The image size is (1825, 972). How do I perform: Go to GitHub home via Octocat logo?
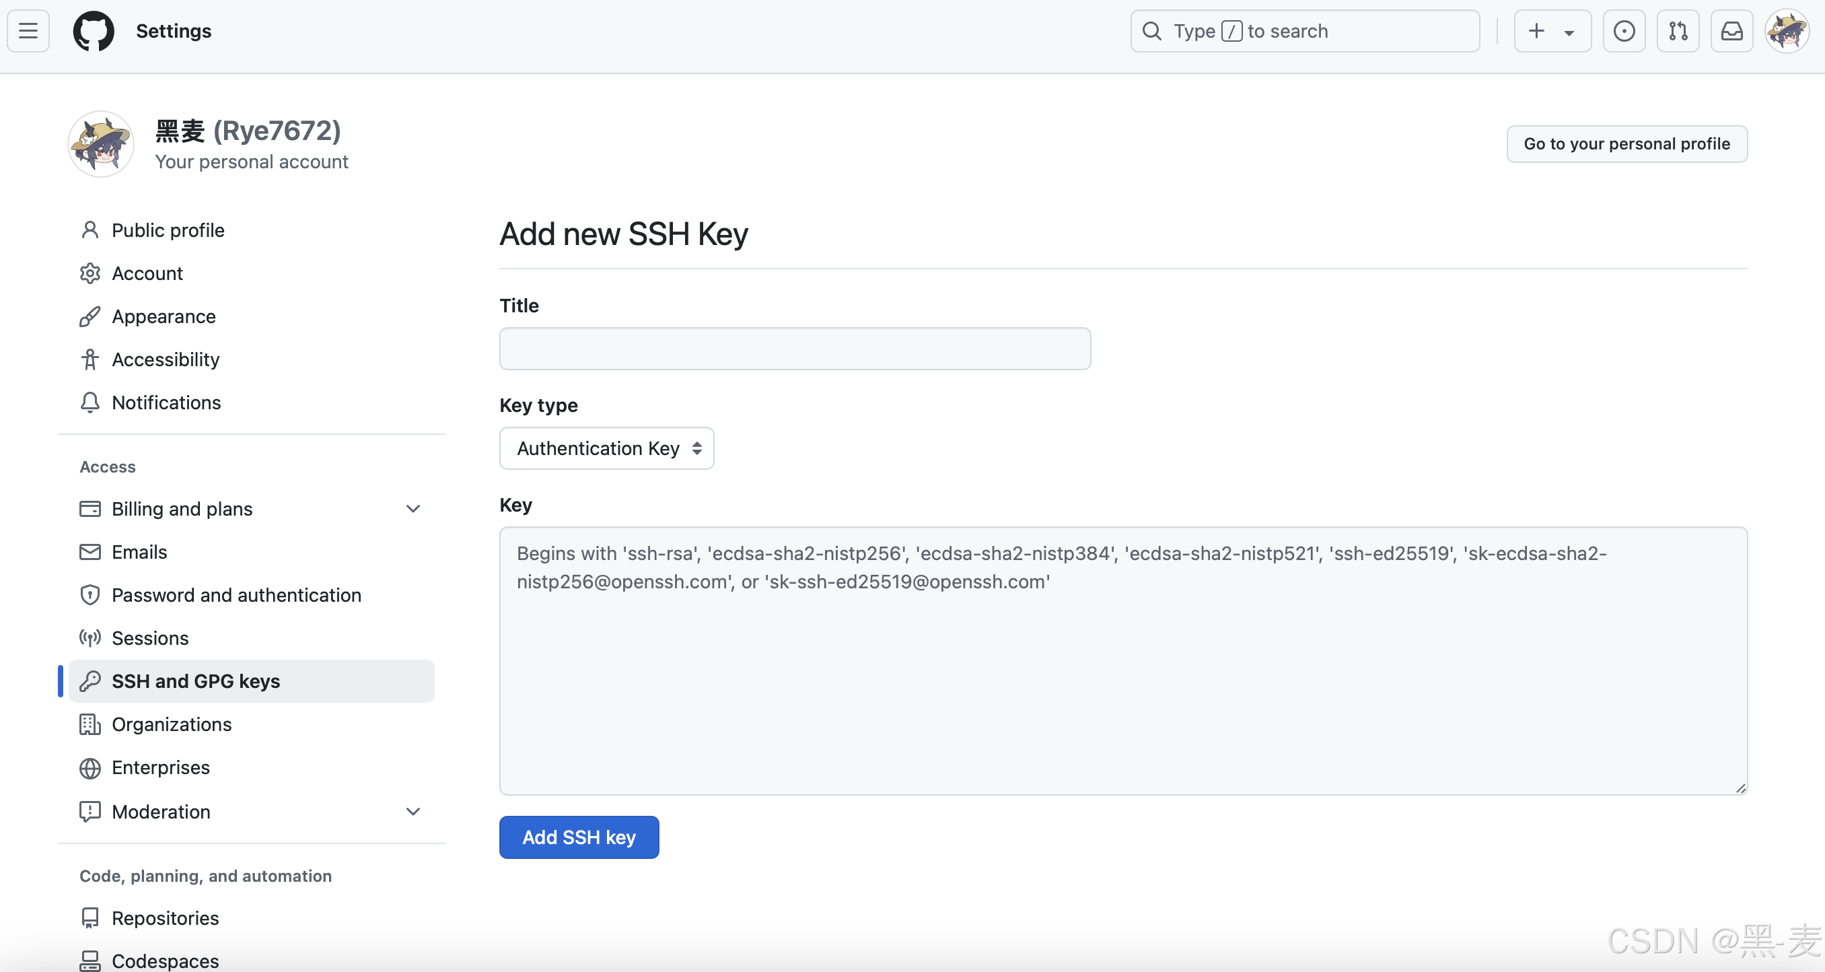pos(94,31)
